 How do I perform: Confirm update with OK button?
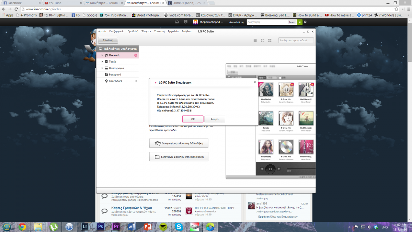[193, 119]
